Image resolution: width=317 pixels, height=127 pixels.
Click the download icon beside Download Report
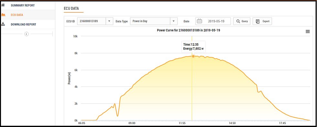[3, 24]
